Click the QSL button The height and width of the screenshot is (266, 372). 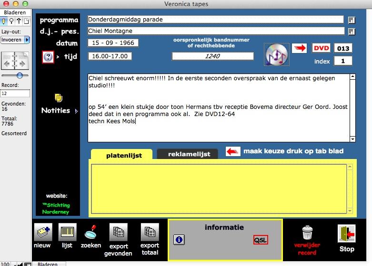pos(261,240)
